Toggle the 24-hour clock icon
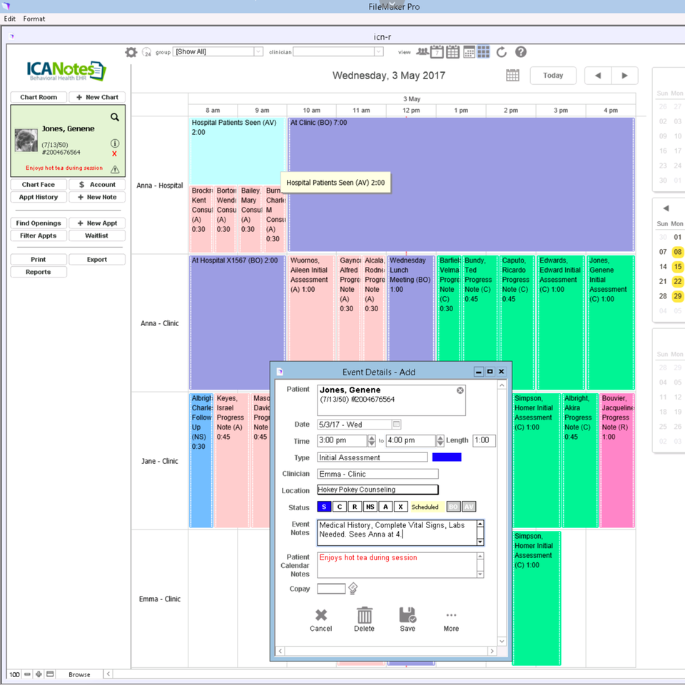 [147, 52]
